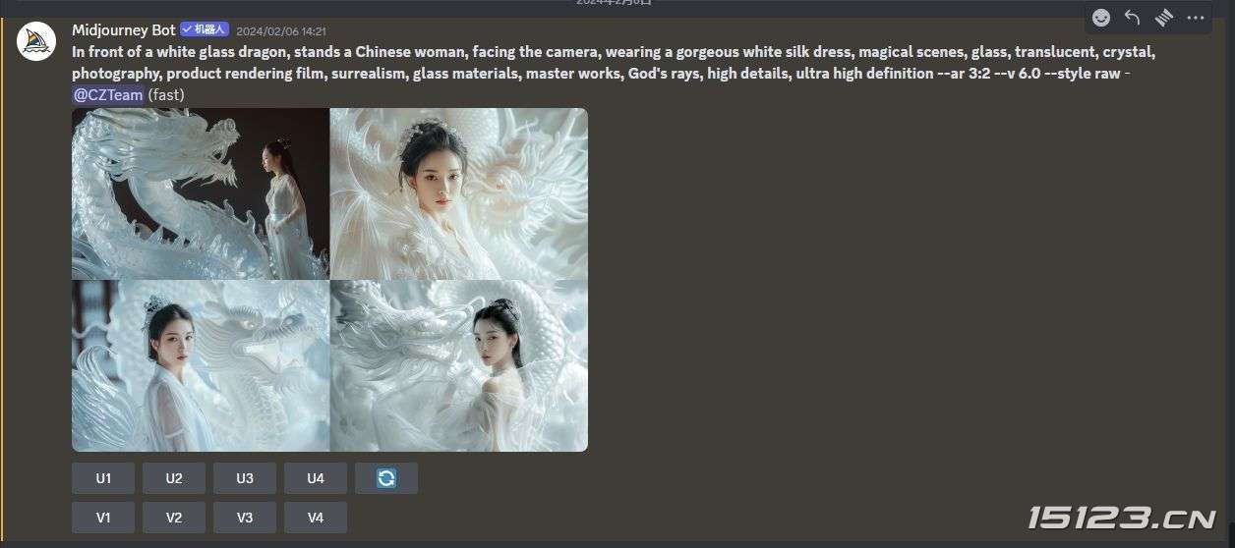Viewport: 1235px width, 548px height.
Task: Click the U4 upscale button
Action: (x=316, y=478)
